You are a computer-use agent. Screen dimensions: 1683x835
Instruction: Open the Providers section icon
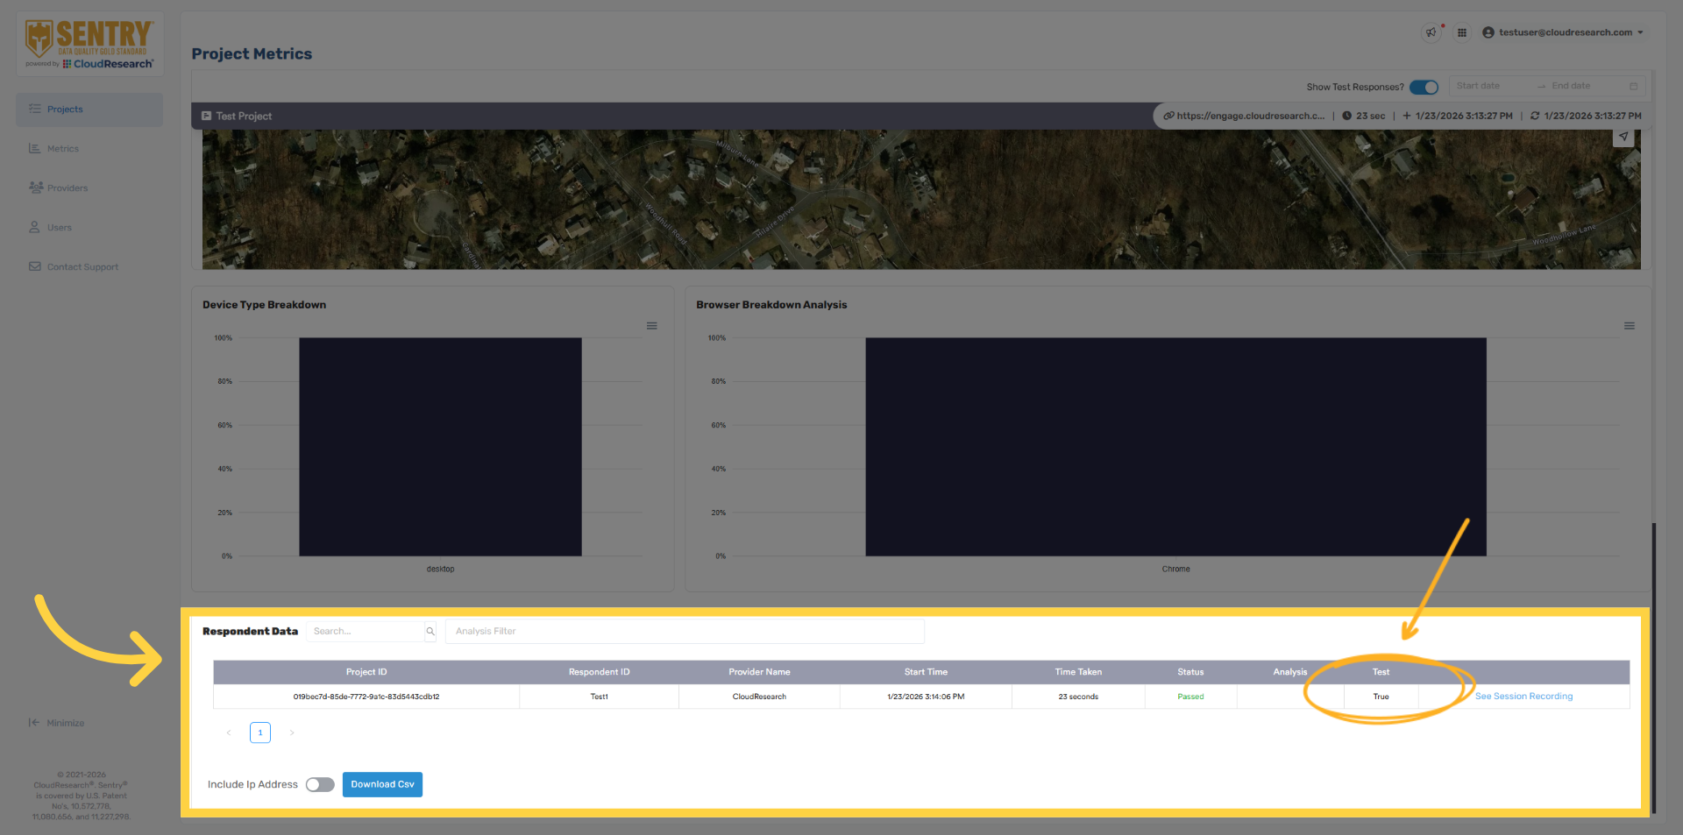pyautogui.click(x=36, y=188)
